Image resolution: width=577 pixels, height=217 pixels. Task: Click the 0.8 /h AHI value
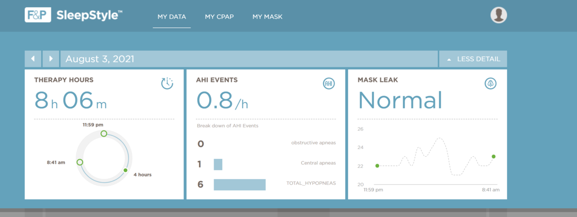click(222, 101)
